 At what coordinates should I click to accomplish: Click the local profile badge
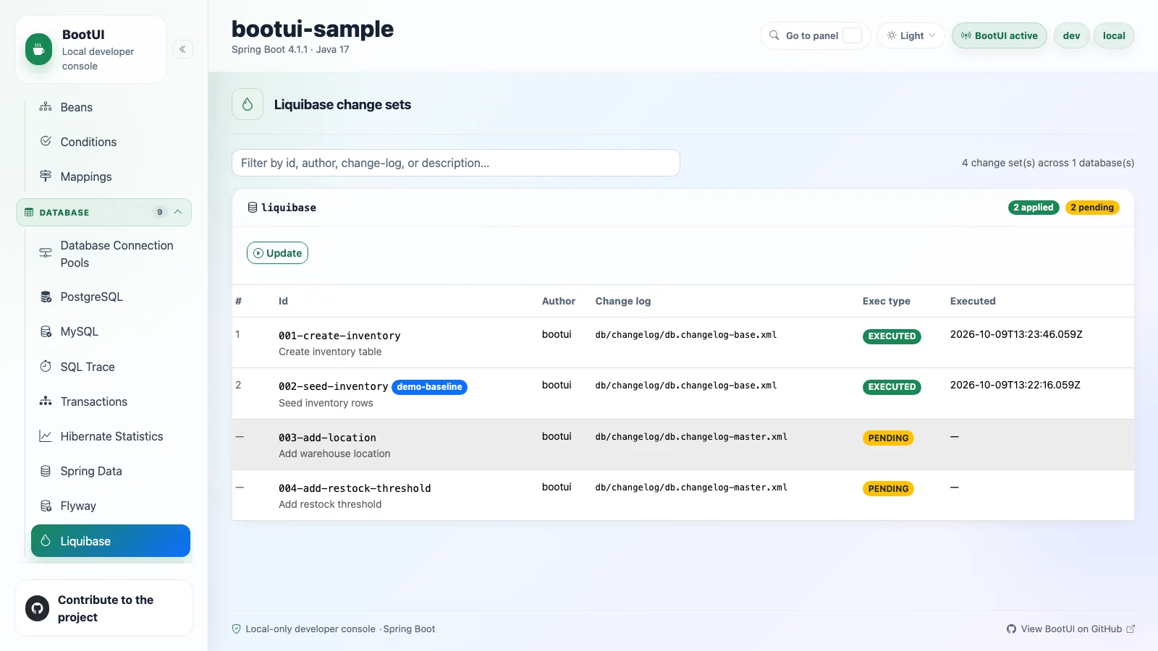(1114, 35)
